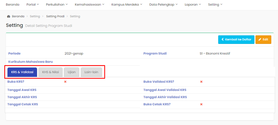This screenshot has height=125, width=278.
Task: Click the red X beside Buka KRS?
Action: 65,82
